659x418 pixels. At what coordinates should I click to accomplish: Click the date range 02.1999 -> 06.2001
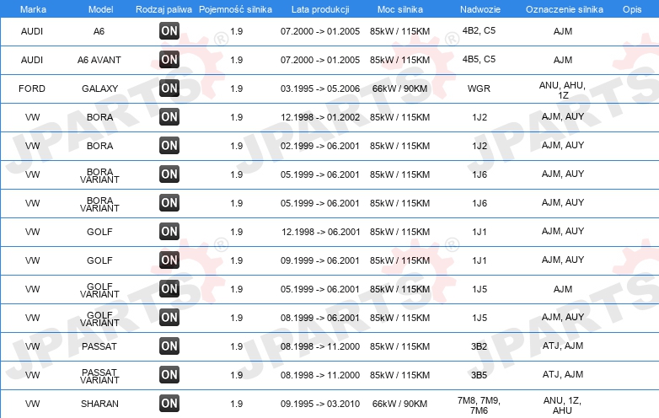pos(320,146)
